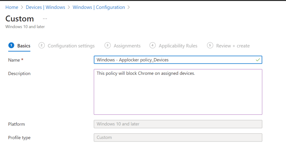Click the chevron after Home breadcrumb
Image resolution: width=286 pixels, height=151 pixels.
coord(22,8)
